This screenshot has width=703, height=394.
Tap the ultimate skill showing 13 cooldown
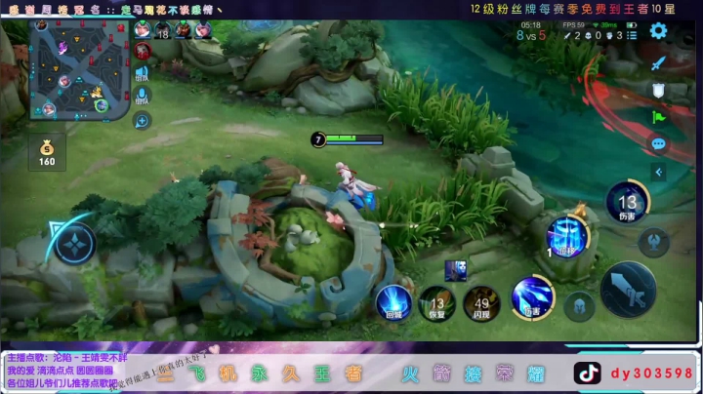coord(627,204)
